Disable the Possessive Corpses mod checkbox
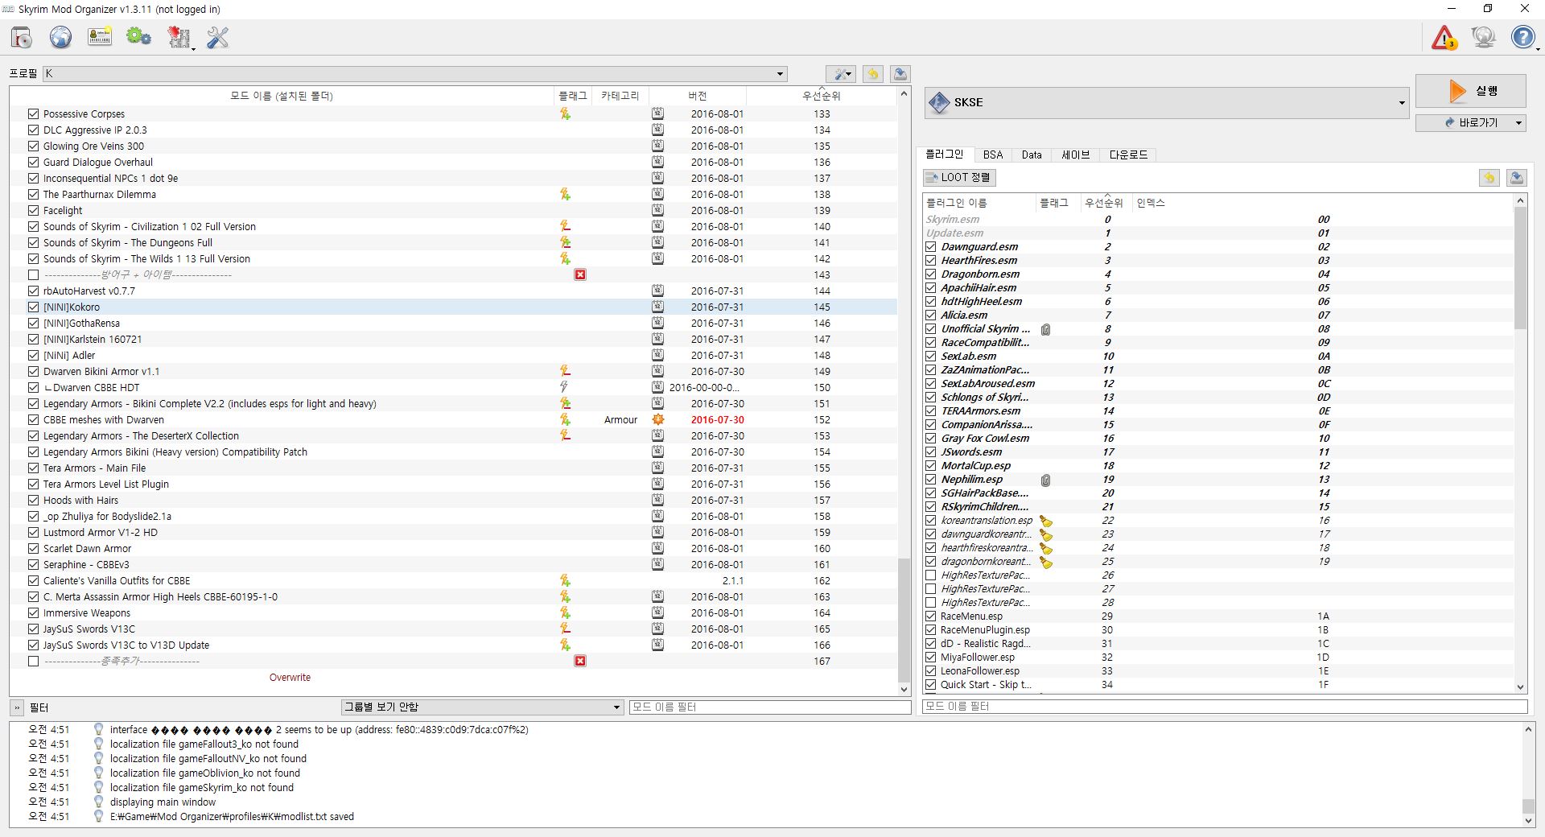Image resolution: width=1545 pixels, height=837 pixels. pyautogui.click(x=33, y=113)
